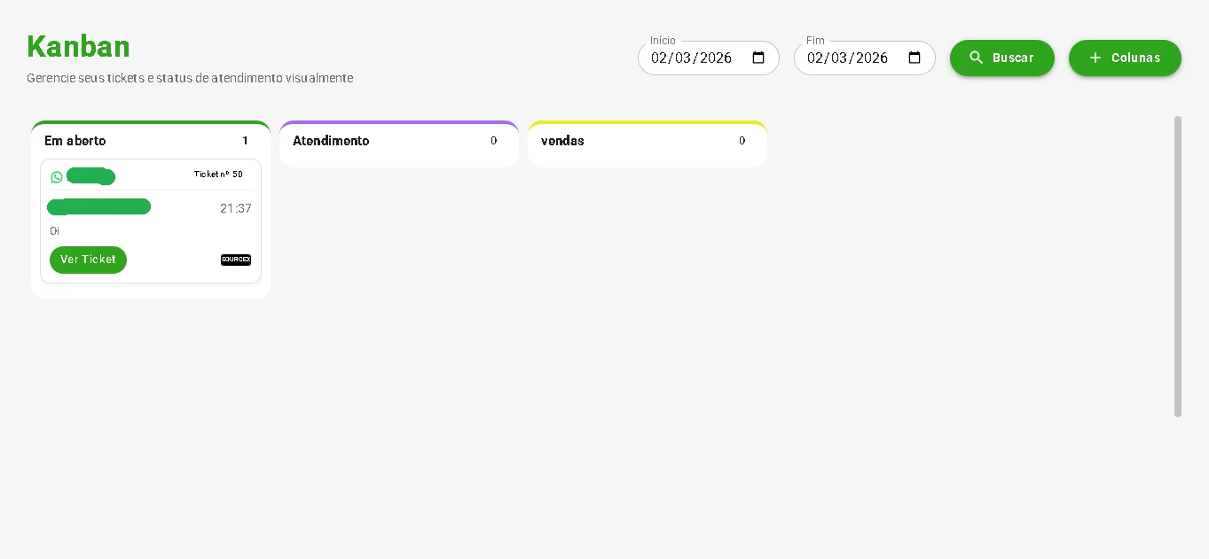Click the Kanban page title
Viewport: 1209px width, 559px height.
pyautogui.click(x=78, y=46)
